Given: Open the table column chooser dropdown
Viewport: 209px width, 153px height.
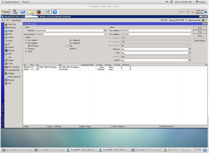Looking at the screenshot, I should [206, 65].
